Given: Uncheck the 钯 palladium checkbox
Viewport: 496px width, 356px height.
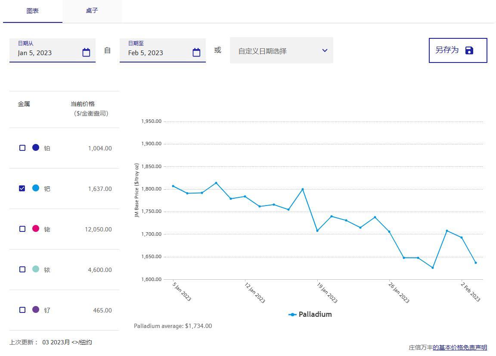Looking at the screenshot, I should (x=22, y=188).
